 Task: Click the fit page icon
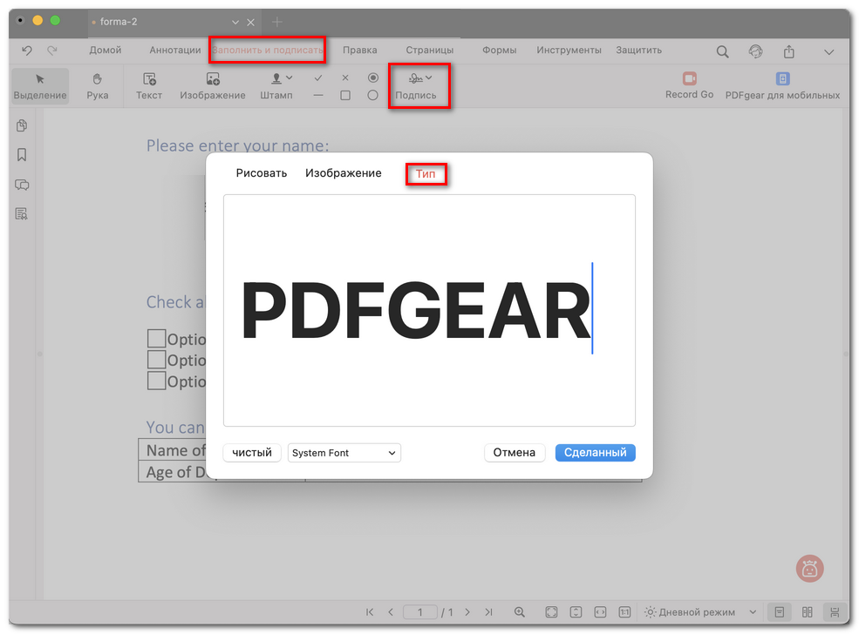coord(551,612)
